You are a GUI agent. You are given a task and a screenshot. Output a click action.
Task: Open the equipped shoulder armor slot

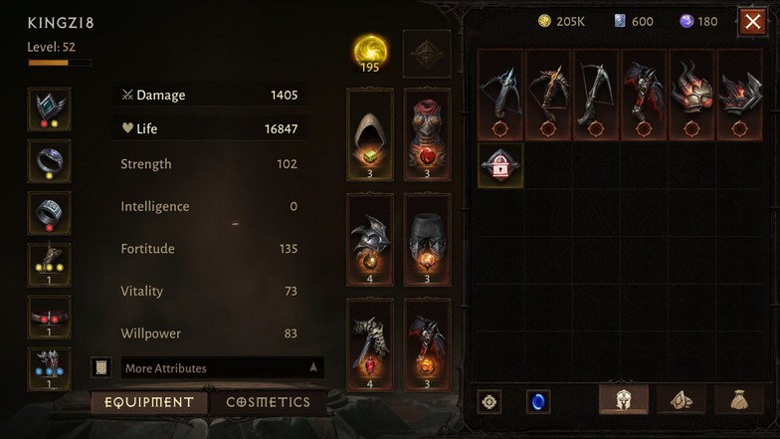tap(370, 240)
